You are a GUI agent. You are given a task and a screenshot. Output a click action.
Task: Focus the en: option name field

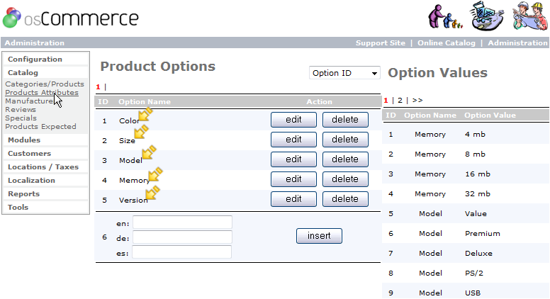point(182,222)
